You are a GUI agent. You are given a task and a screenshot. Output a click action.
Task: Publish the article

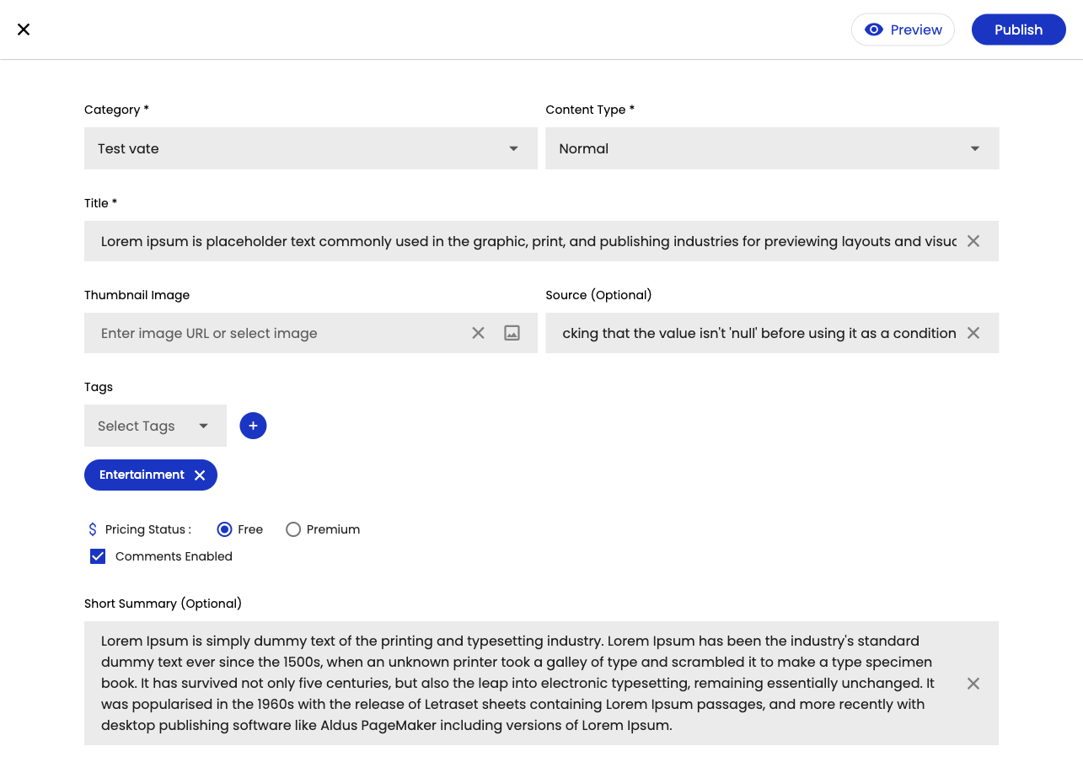[x=1018, y=30]
